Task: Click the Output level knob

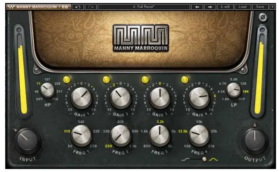Action: pos(255,140)
